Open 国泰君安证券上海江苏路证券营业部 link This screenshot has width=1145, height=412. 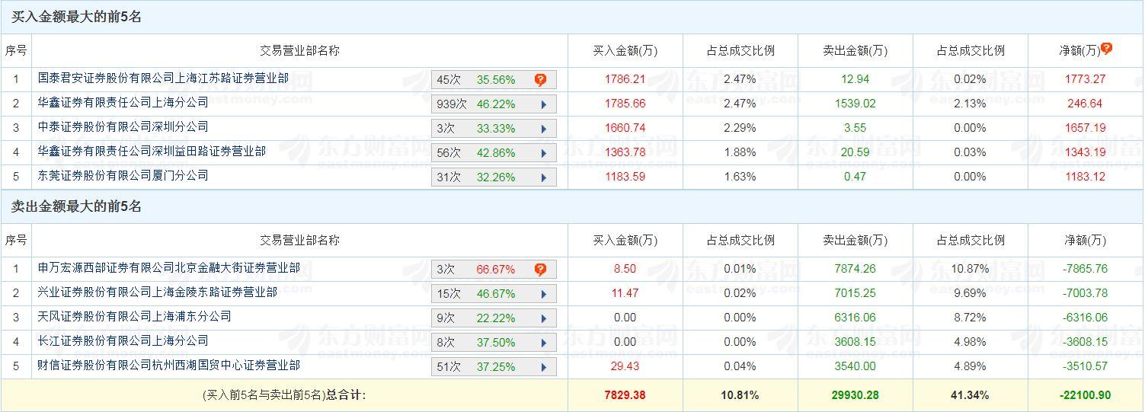click(163, 78)
